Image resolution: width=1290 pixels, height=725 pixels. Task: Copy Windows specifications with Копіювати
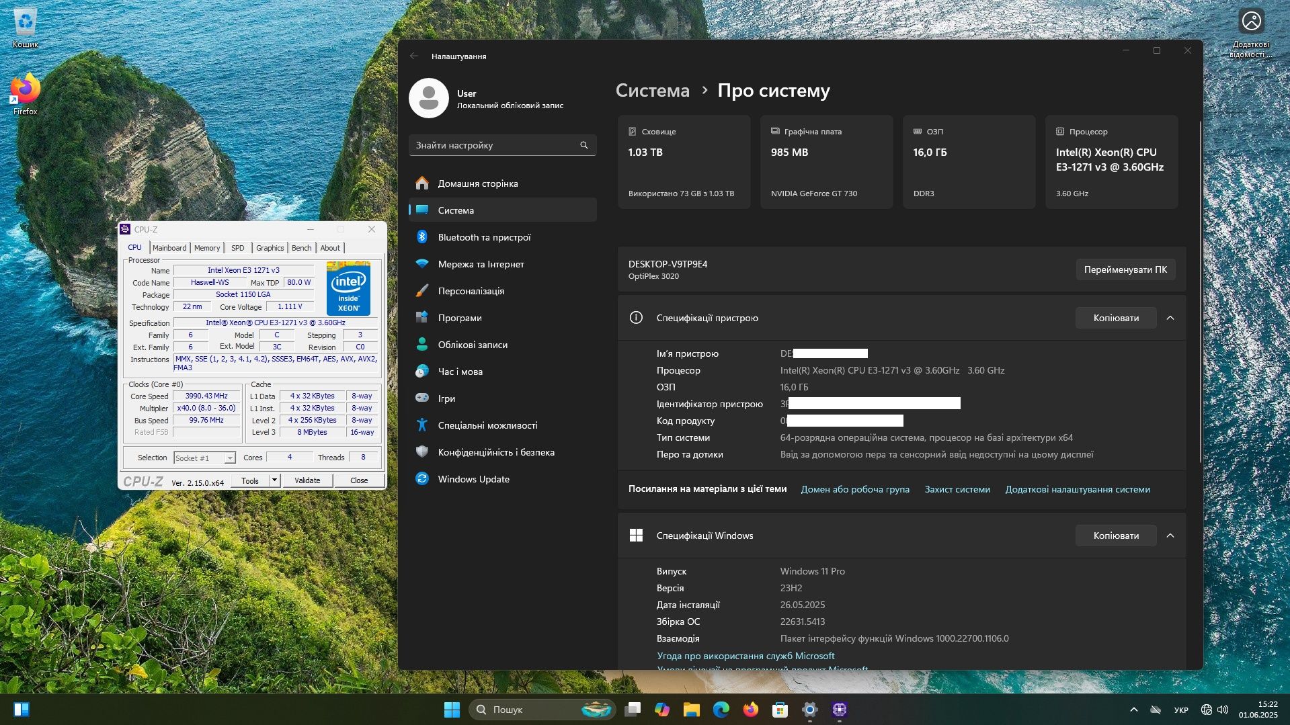tap(1116, 536)
